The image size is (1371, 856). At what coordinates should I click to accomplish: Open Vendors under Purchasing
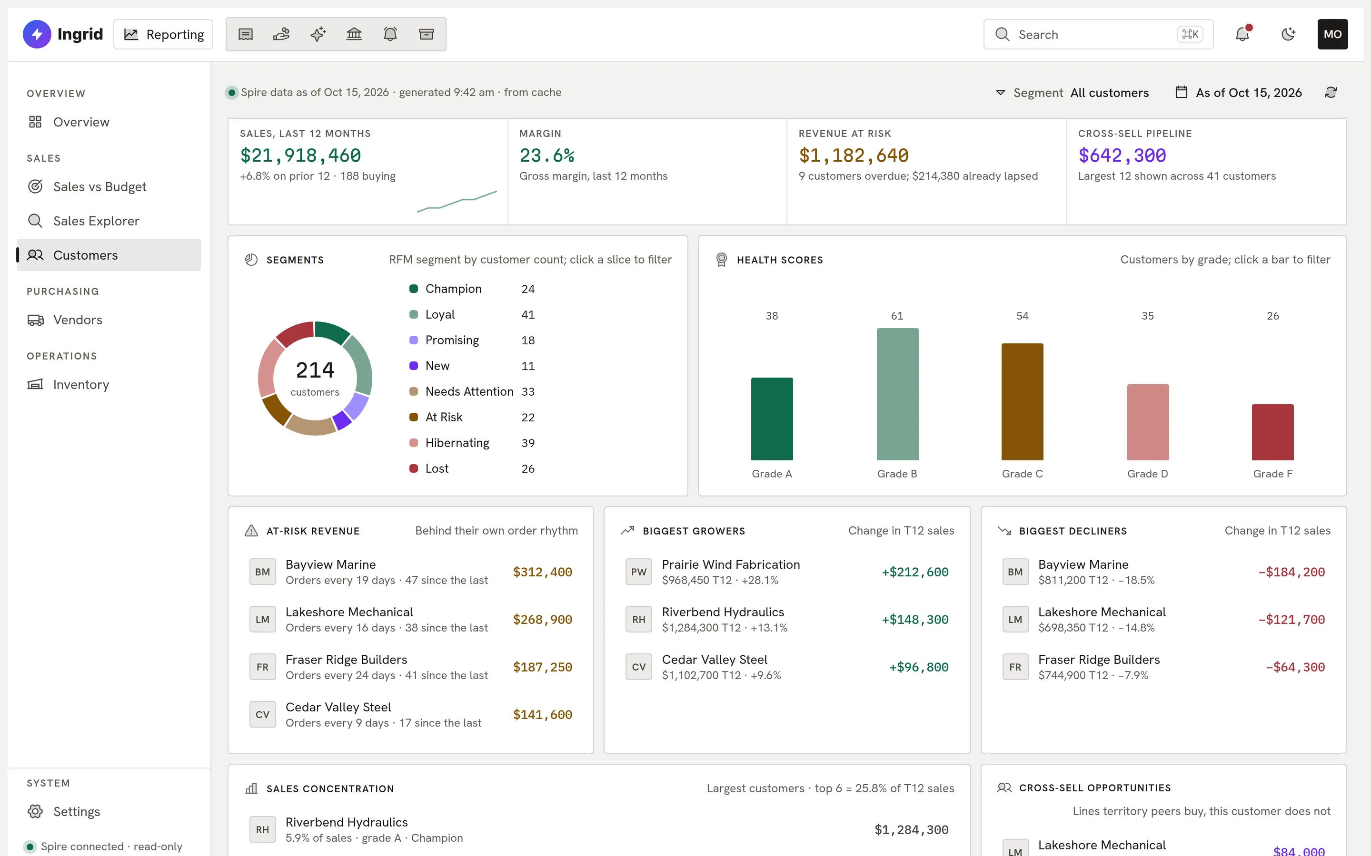(x=109, y=320)
